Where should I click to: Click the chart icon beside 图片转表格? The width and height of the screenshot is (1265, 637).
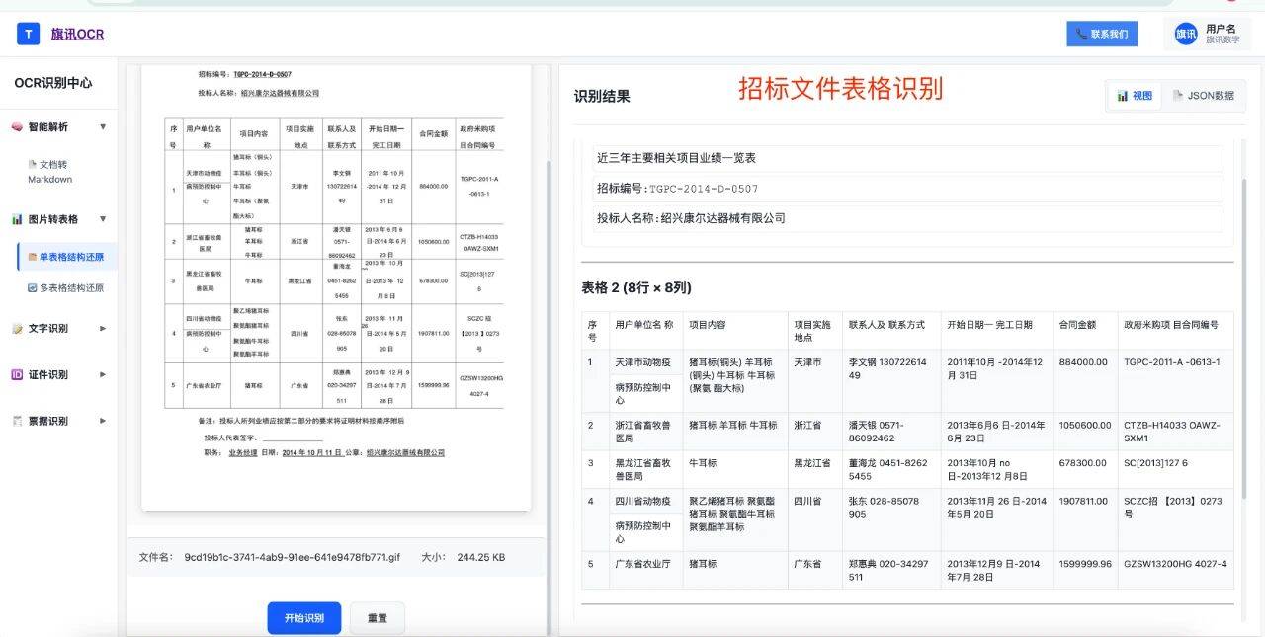(x=17, y=219)
